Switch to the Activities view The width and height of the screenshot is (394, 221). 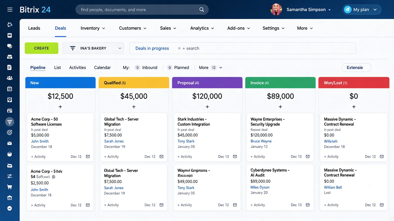(x=78, y=68)
